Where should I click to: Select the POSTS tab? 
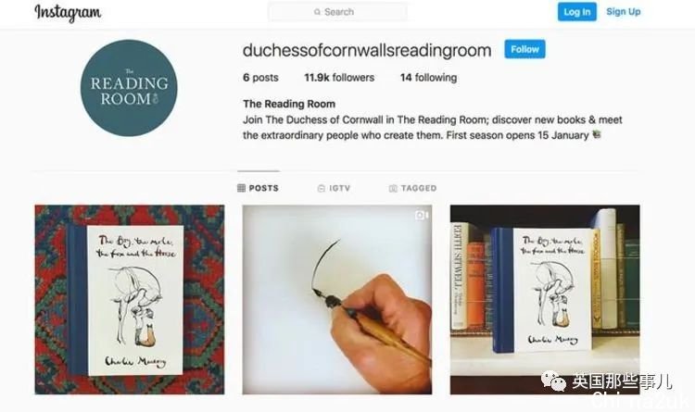(x=258, y=188)
